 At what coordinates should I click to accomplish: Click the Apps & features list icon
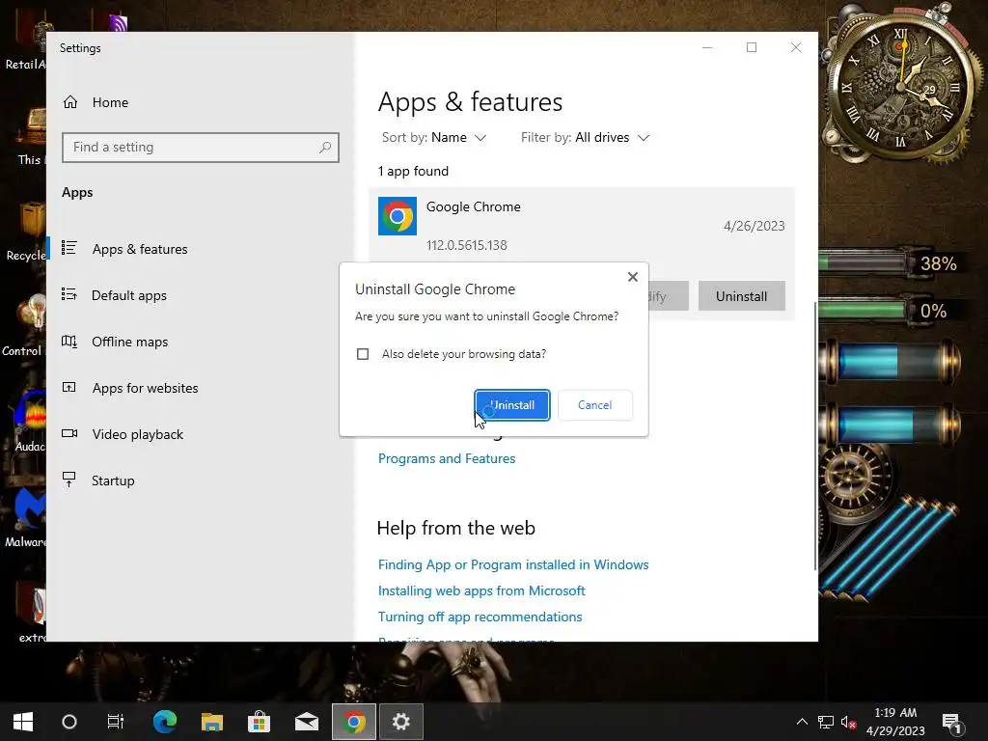(69, 248)
